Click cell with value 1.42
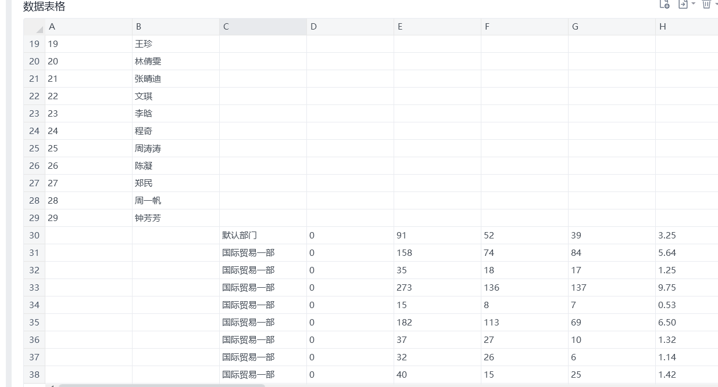 click(x=687, y=375)
